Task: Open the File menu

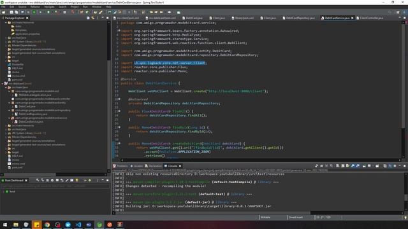Action: (3, 7)
